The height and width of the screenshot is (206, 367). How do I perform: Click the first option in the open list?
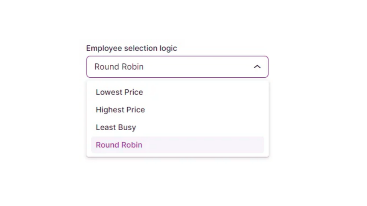tap(119, 92)
